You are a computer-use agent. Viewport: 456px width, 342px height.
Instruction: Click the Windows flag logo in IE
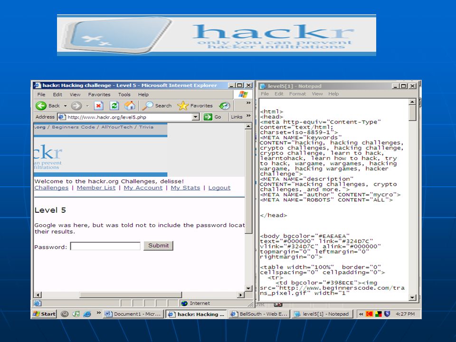(x=243, y=94)
